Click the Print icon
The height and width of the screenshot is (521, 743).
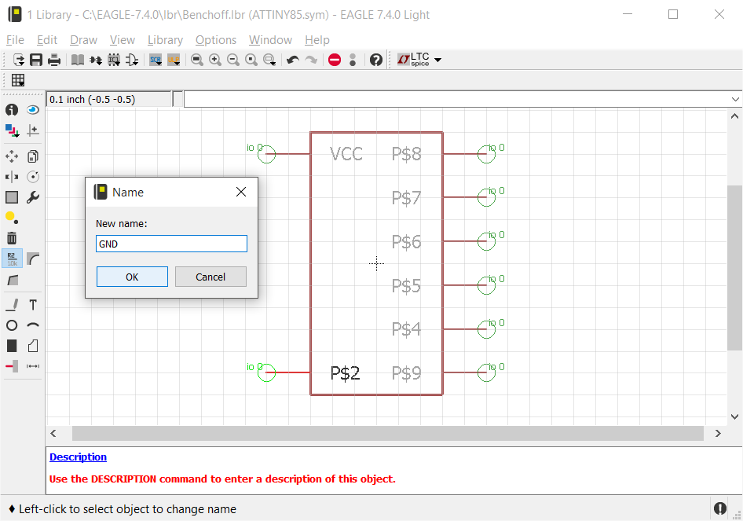[54, 60]
